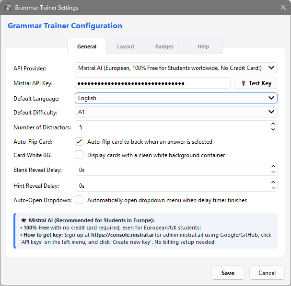Click the Grammar Trainer Configuration heading
The image size is (291, 286).
[65, 26]
